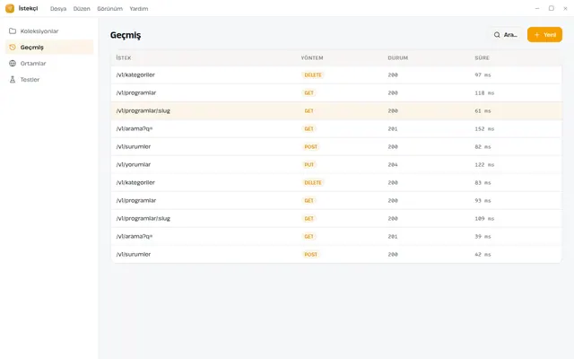The height and width of the screenshot is (359, 574).
Task: Maximize the application window
Action: (x=551, y=8)
